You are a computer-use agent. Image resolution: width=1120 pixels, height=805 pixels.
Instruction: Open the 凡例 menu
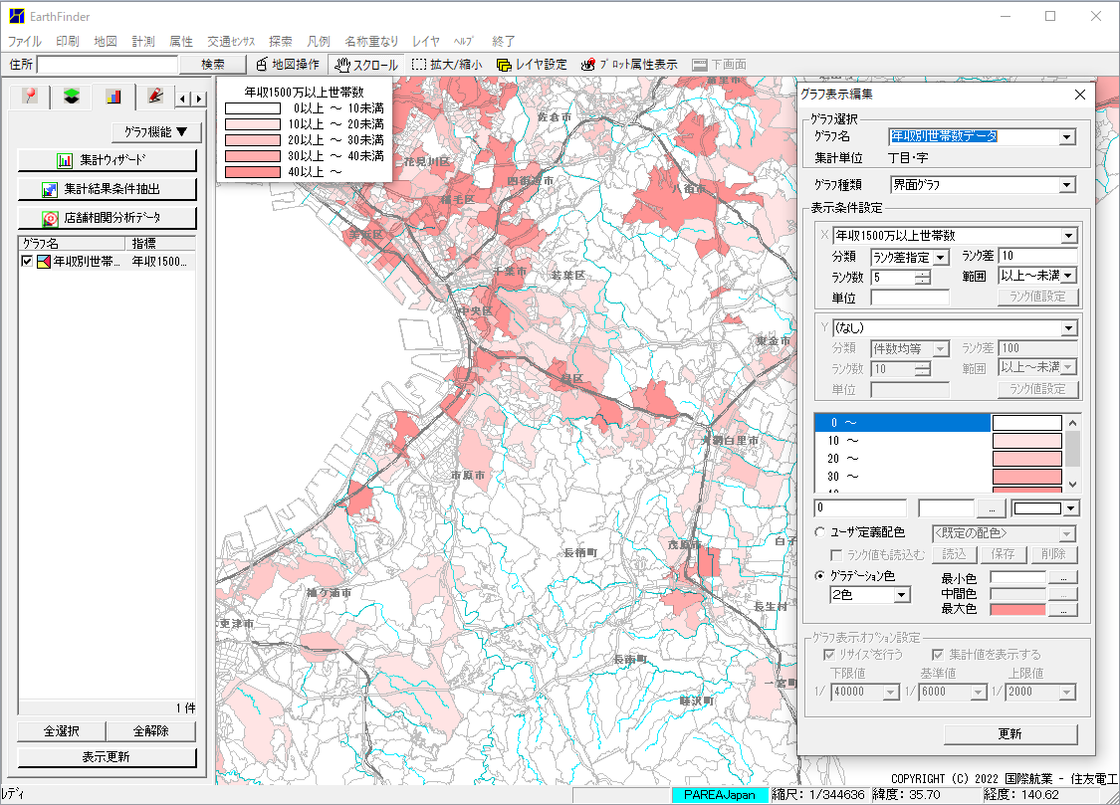(x=318, y=42)
